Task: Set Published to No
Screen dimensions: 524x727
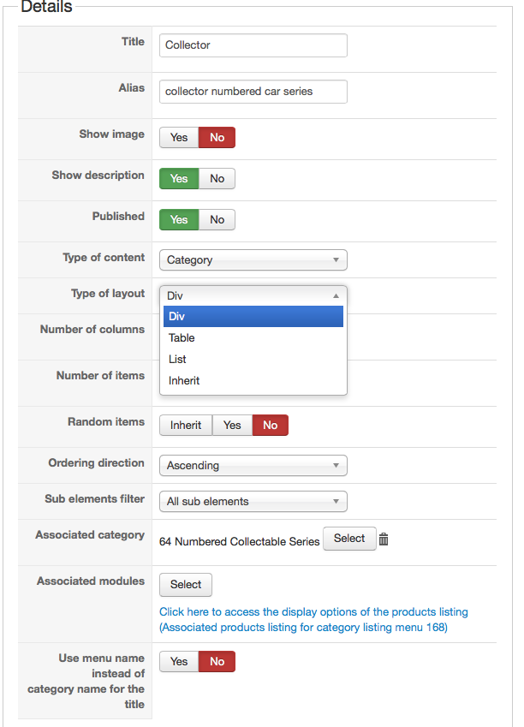Action: 217,220
